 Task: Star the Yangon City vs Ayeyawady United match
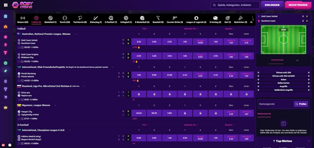tap(19, 119)
